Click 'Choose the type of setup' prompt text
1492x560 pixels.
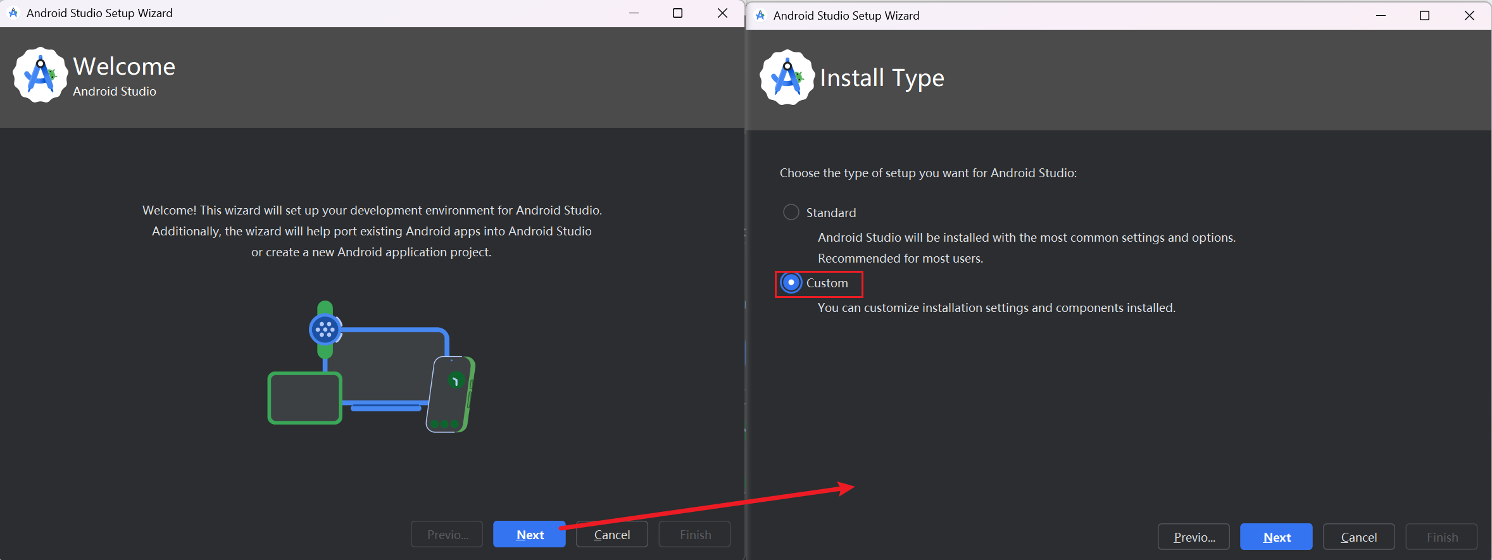pos(928,173)
